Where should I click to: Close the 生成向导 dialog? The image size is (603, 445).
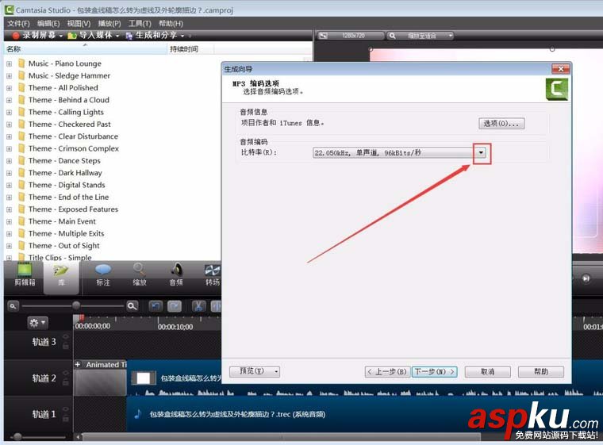561,69
